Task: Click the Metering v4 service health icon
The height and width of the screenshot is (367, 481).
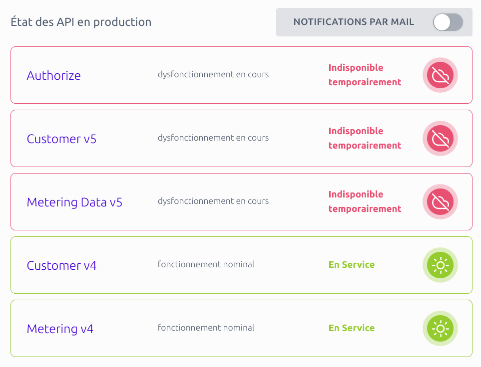Action: 440,328
